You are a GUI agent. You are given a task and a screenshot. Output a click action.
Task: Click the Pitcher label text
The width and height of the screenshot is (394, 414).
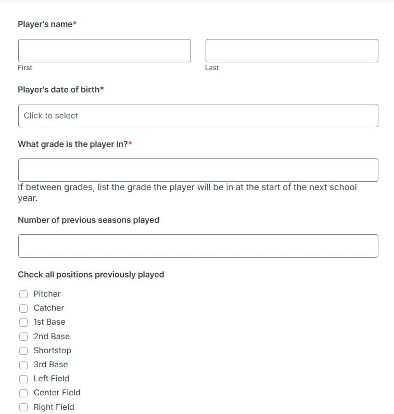pyautogui.click(x=47, y=294)
